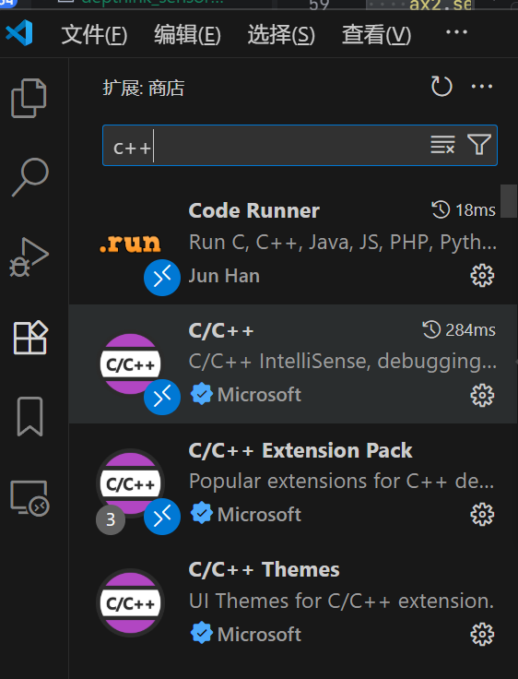The height and width of the screenshot is (679, 518).
Task: Open the Search view in activity bar
Action: tap(29, 177)
